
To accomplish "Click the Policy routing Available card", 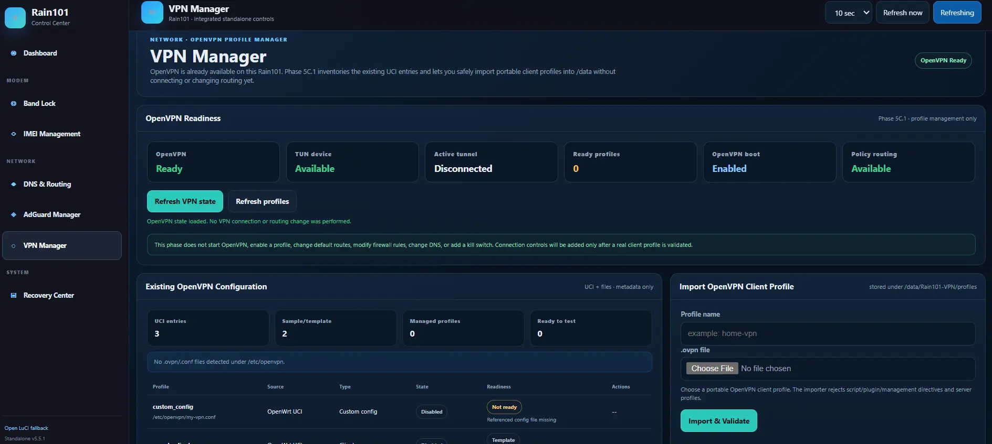I will [x=909, y=162].
